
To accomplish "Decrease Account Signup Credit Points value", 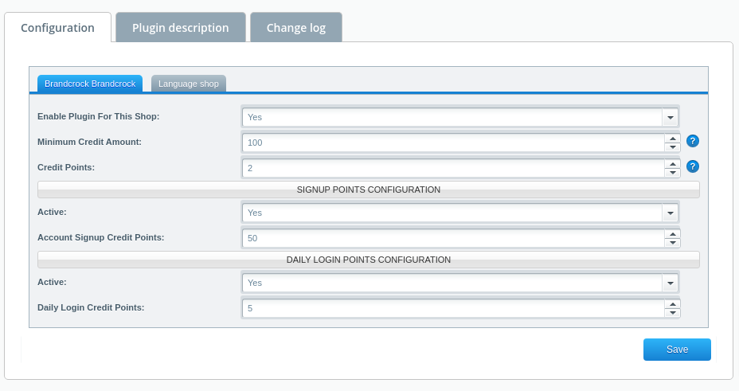I will pyautogui.click(x=673, y=243).
